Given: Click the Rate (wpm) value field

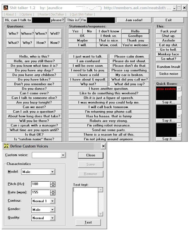Looking at the screenshot, I should point(40,193).
